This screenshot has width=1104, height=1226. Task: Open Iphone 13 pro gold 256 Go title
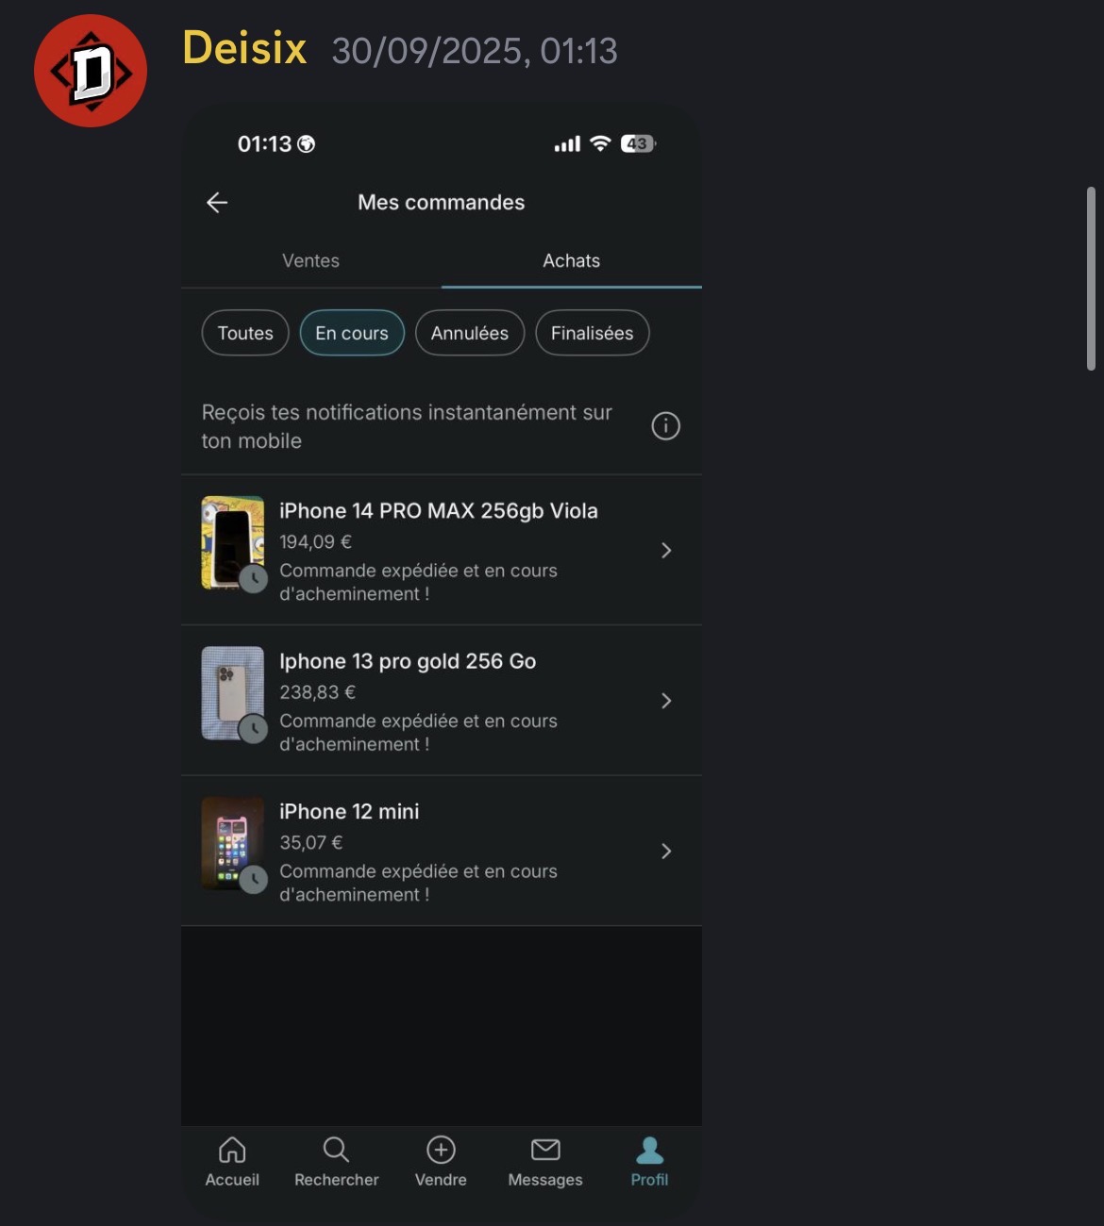[x=408, y=662]
